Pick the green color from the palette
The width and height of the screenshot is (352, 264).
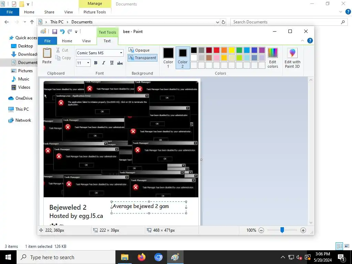[239, 50]
